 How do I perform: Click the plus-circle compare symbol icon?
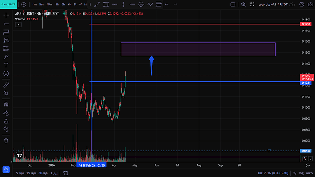coord(24,5)
